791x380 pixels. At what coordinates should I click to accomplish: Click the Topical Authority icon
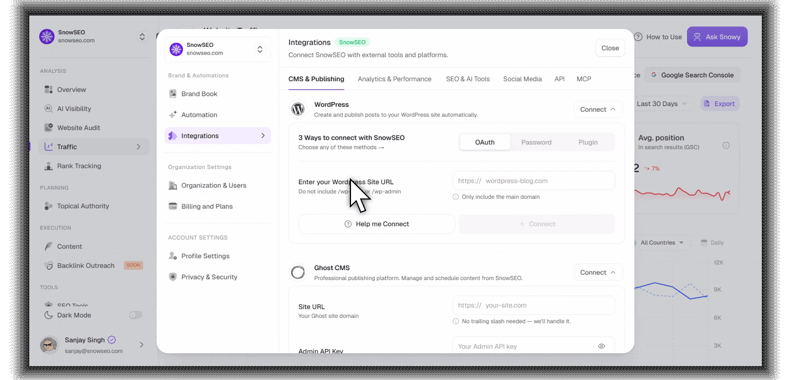pos(49,206)
